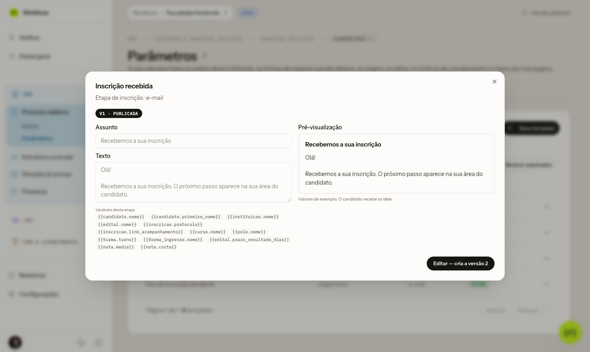Click the 'Pré-visualização' label

tap(320, 127)
